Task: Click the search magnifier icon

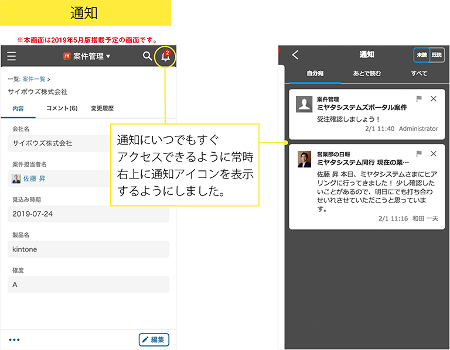Action: (x=147, y=56)
